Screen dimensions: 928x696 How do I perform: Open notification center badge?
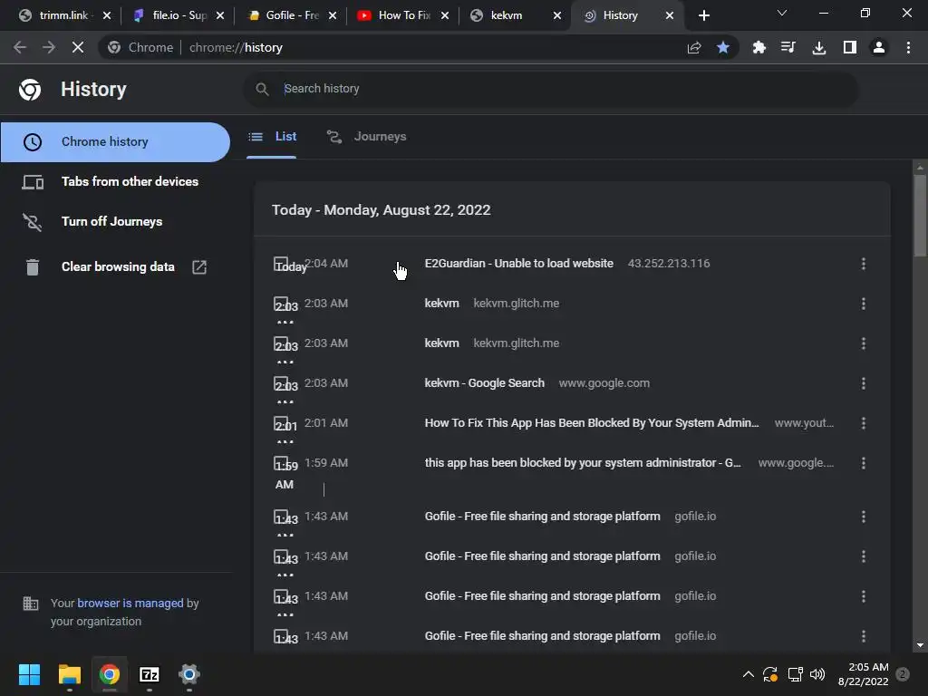pyautogui.click(x=904, y=674)
